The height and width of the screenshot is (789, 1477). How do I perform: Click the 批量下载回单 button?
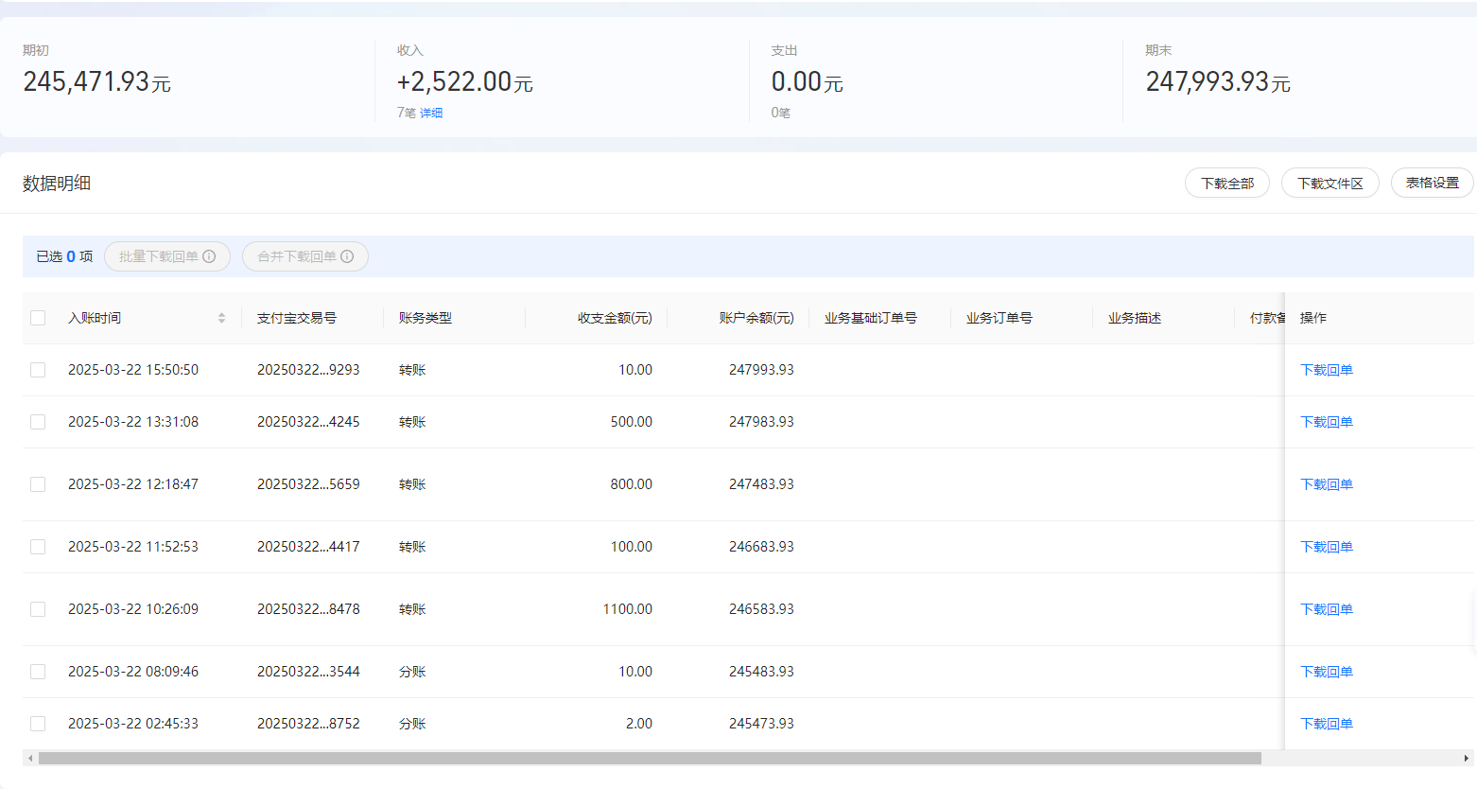coord(167,256)
